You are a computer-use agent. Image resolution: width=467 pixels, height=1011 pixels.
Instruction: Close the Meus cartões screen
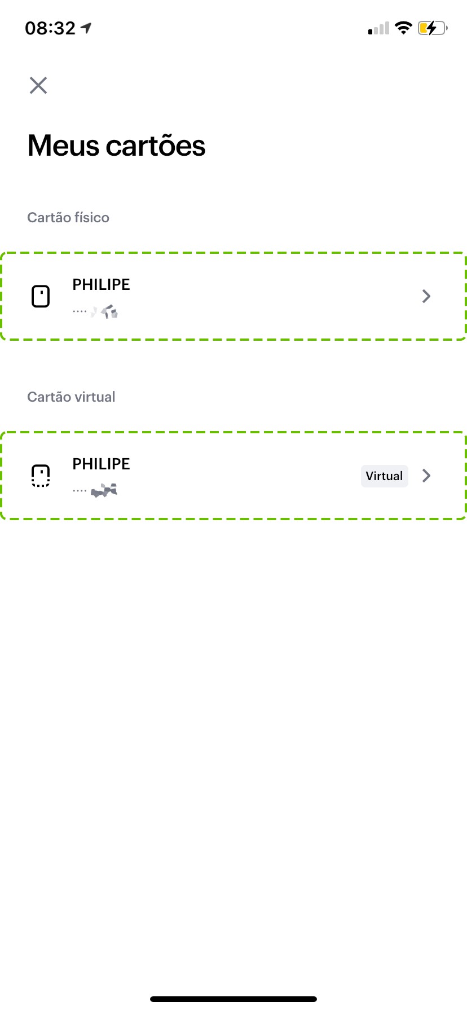(38, 86)
